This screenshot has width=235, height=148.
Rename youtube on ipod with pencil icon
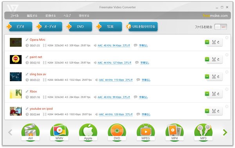(x=27, y=109)
